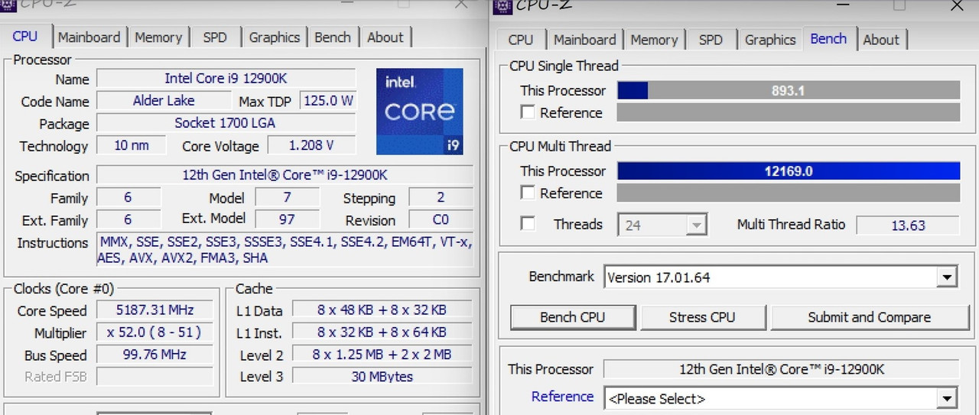Screen dimensions: 979x415
Task: Click the Bench CPU button
Action: click(x=572, y=317)
